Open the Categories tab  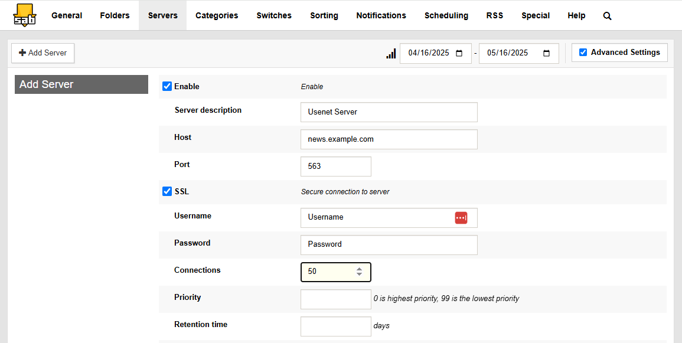coord(217,15)
